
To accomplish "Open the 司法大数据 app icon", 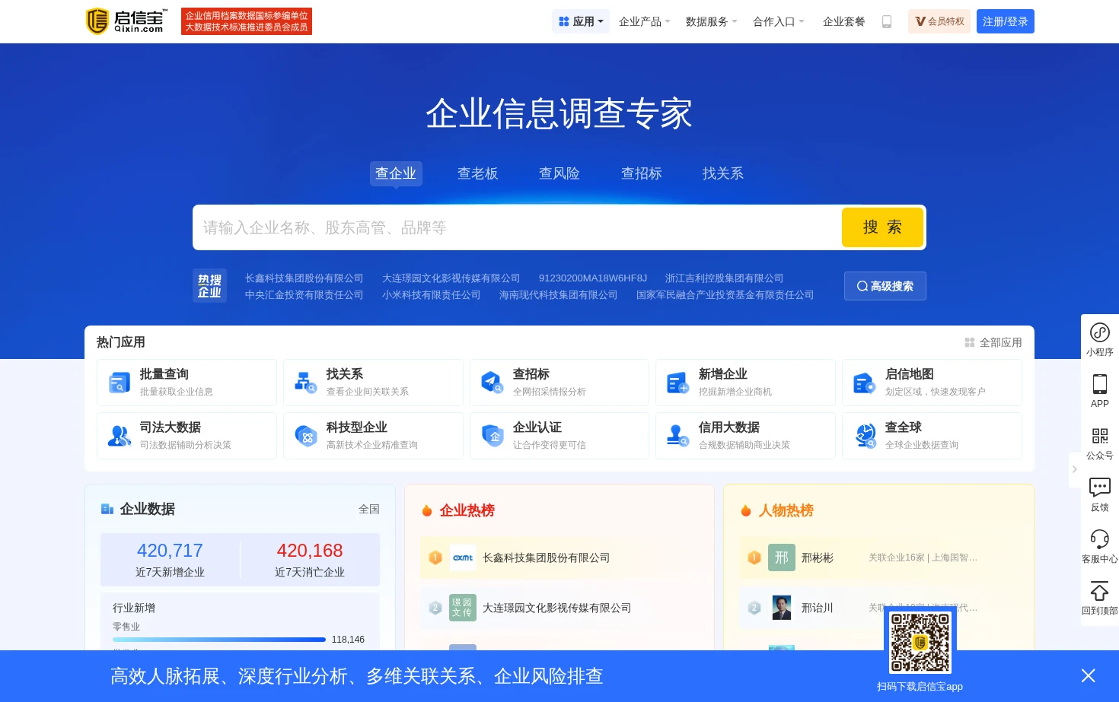I will coord(120,436).
